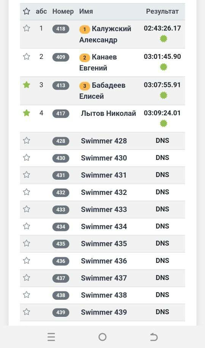Sort by the Номер column header
Screen dimensions: 205x348
pyautogui.click(x=63, y=11)
